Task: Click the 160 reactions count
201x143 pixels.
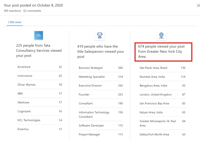Action: tap(12, 11)
